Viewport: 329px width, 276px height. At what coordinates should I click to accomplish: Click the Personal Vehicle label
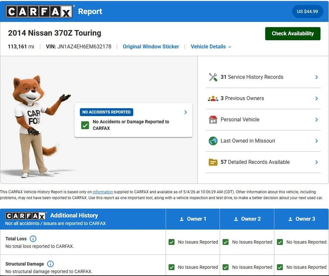point(240,120)
